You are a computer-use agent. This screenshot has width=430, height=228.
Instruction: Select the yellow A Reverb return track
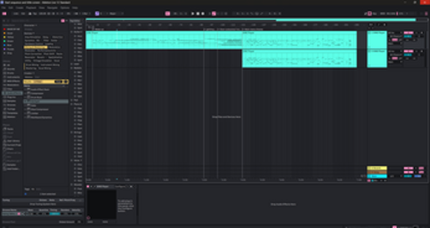tap(377, 168)
